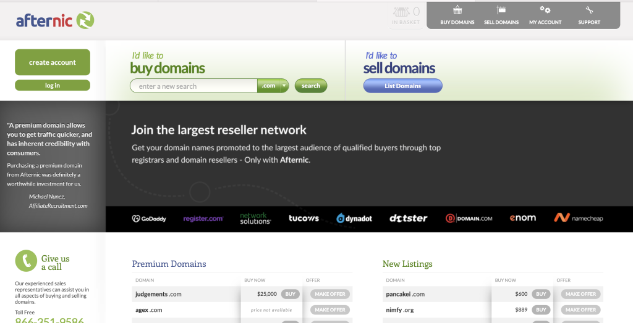Click the Afternic logo
633x323 pixels.
pos(55,20)
